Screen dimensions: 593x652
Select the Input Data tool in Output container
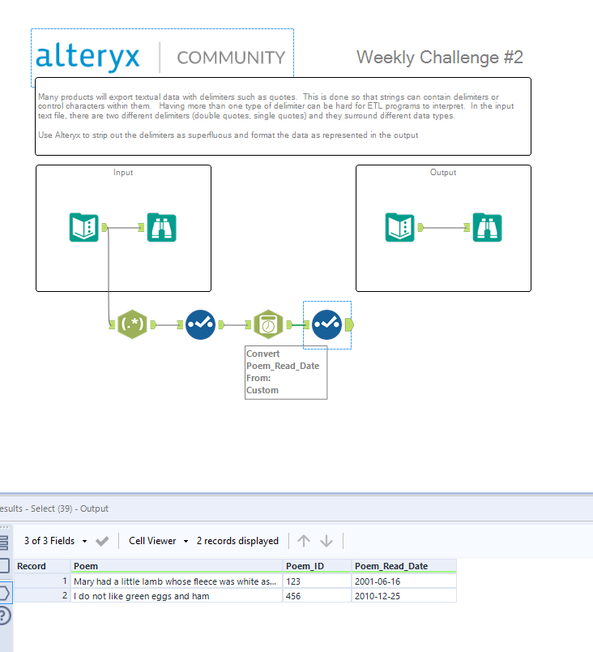tap(400, 227)
